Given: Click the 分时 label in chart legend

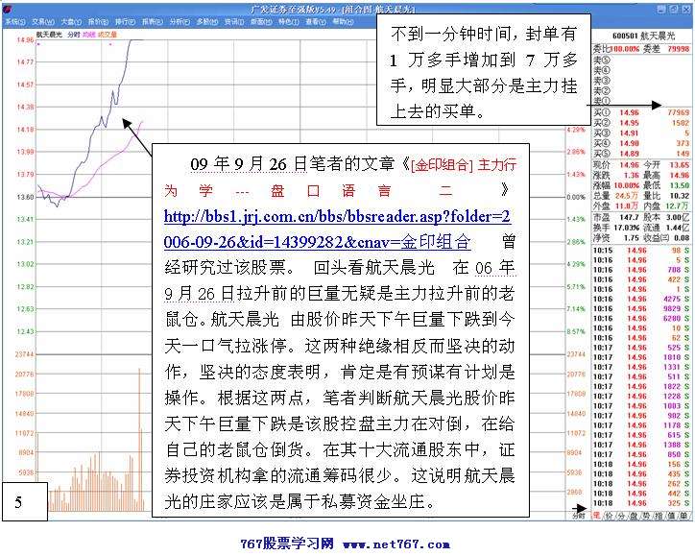Looking at the screenshot, I should point(74,35).
